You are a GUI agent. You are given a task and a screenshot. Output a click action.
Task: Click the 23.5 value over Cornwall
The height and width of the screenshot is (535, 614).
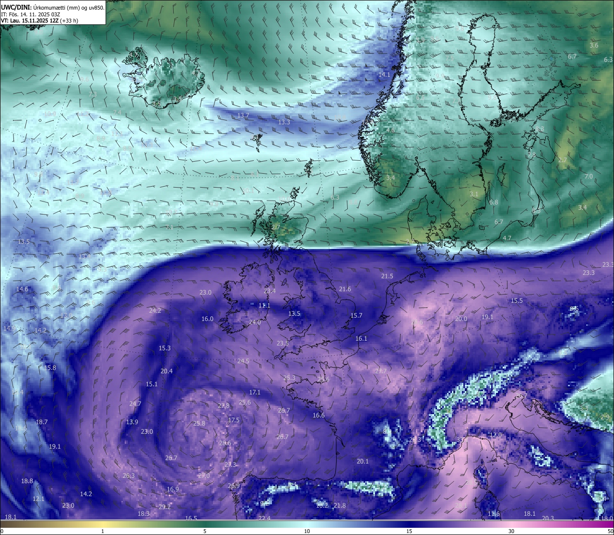click(x=283, y=344)
